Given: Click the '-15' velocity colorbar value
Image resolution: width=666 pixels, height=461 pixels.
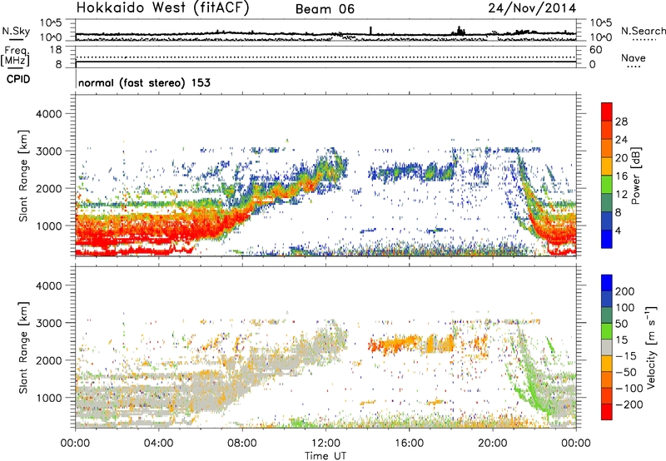Looking at the screenshot, I should click(x=626, y=356).
